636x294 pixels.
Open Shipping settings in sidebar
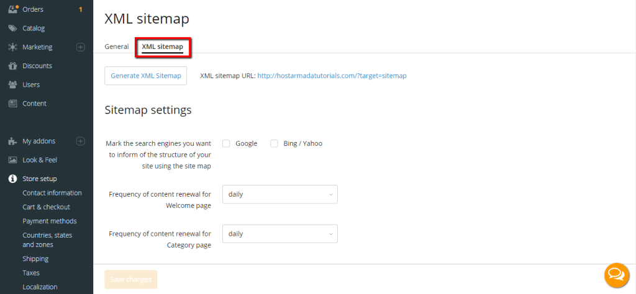(x=35, y=259)
